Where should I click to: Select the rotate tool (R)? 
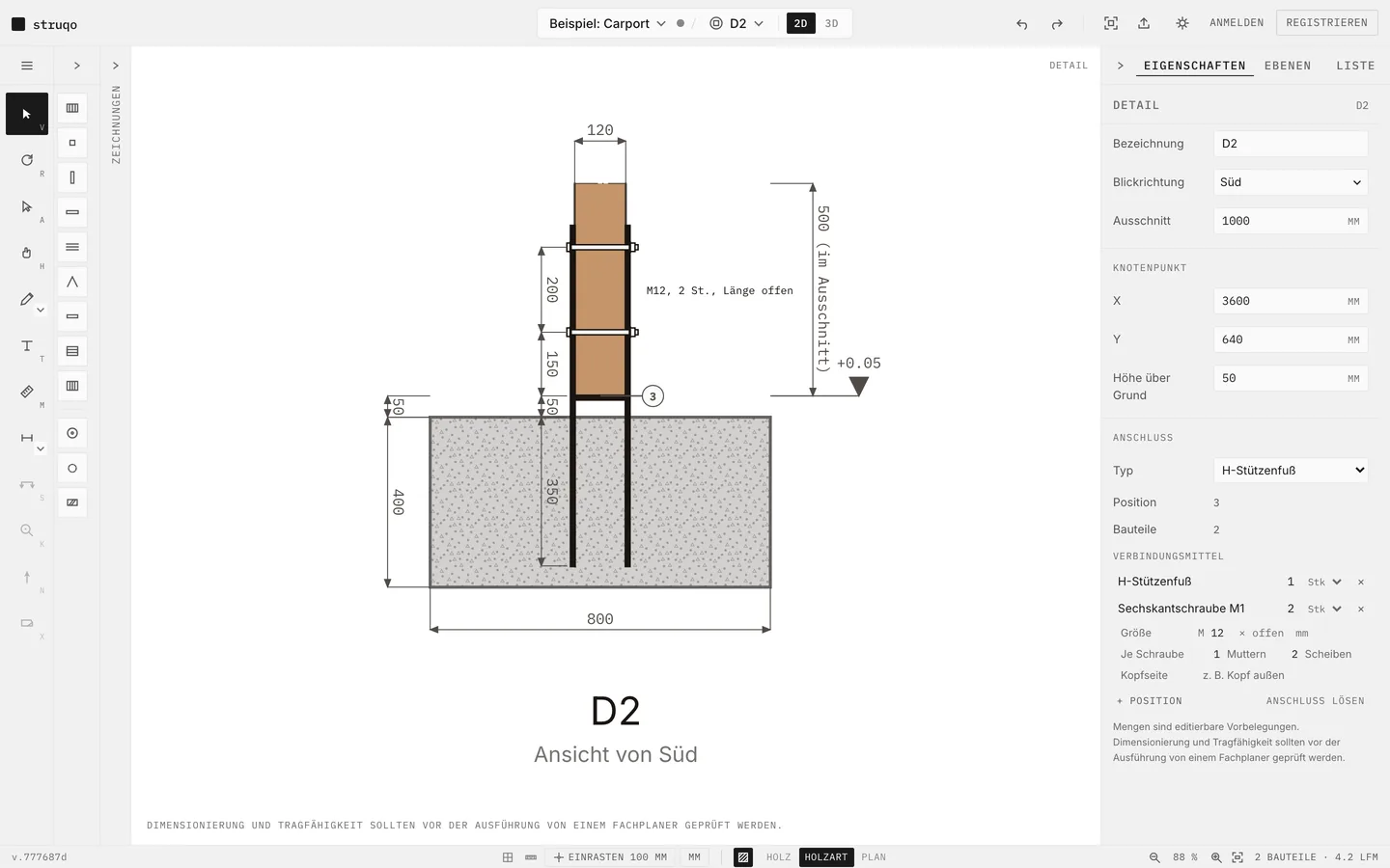pyautogui.click(x=27, y=160)
